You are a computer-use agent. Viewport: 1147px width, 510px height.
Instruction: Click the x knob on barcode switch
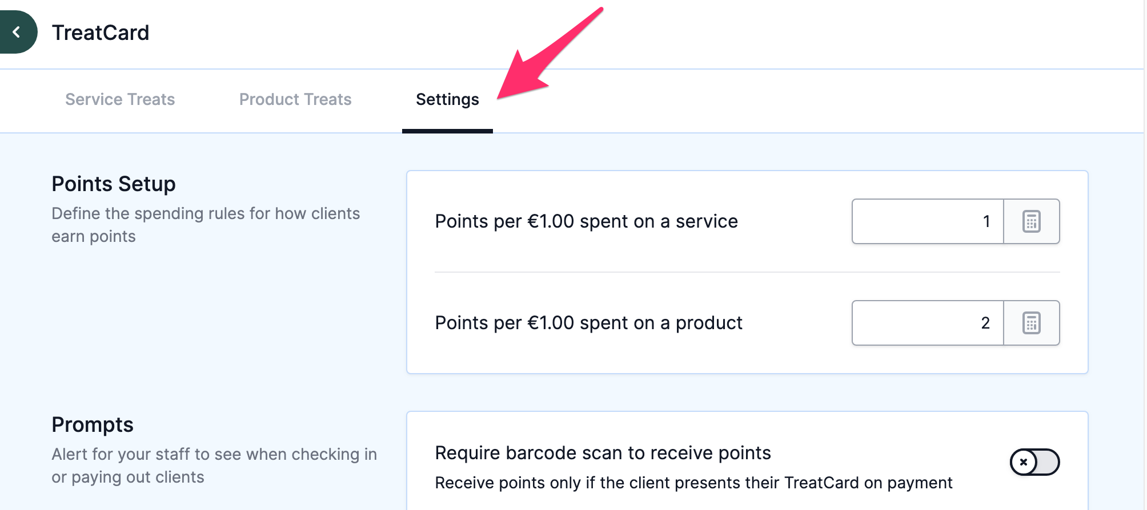click(x=1024, y=462)
